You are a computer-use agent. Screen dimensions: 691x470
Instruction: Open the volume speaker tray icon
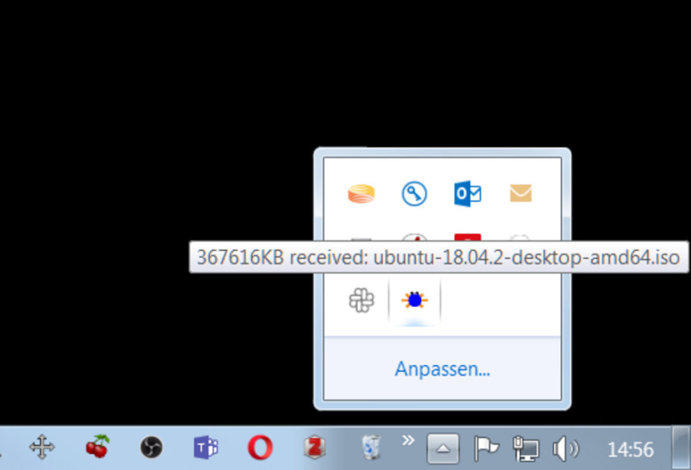pos(566,449)
